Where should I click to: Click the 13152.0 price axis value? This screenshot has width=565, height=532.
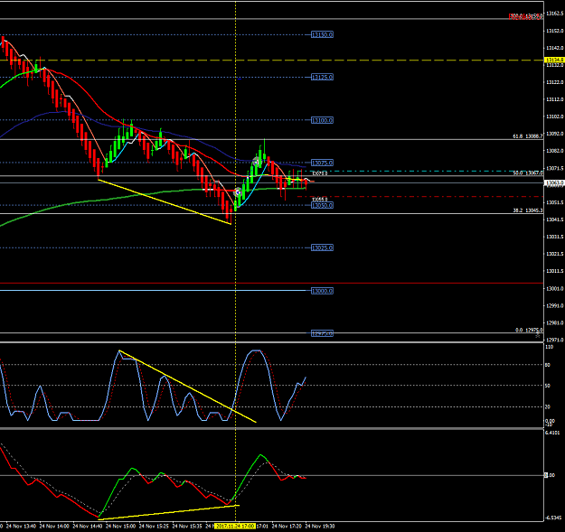[x=554, y=31]
